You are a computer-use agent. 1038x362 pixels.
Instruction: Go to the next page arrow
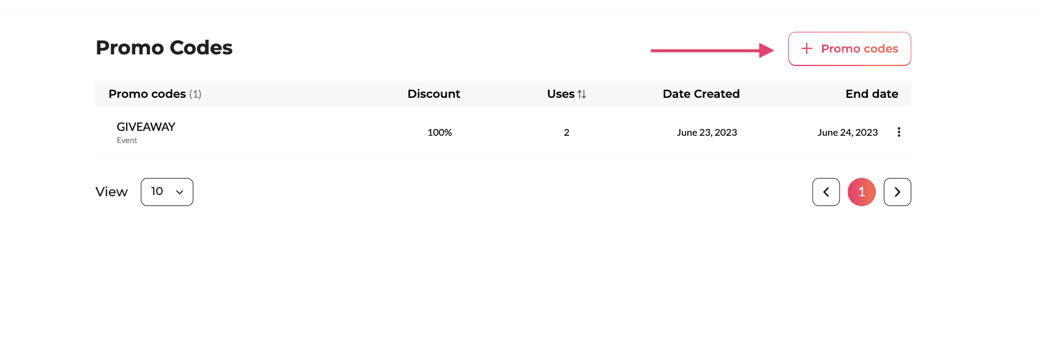click(897, 192)
